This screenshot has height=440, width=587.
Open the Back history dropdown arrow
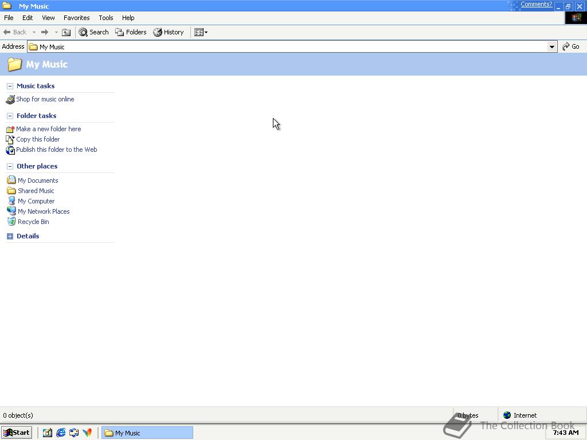click(x=34, y=32)
